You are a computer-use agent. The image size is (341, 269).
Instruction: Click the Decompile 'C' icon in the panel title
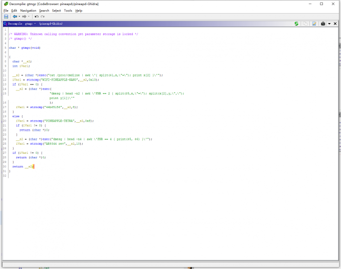coord(5,24)
